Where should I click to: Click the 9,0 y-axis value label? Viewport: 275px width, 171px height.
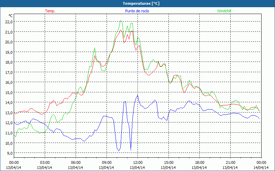[9, 153]
